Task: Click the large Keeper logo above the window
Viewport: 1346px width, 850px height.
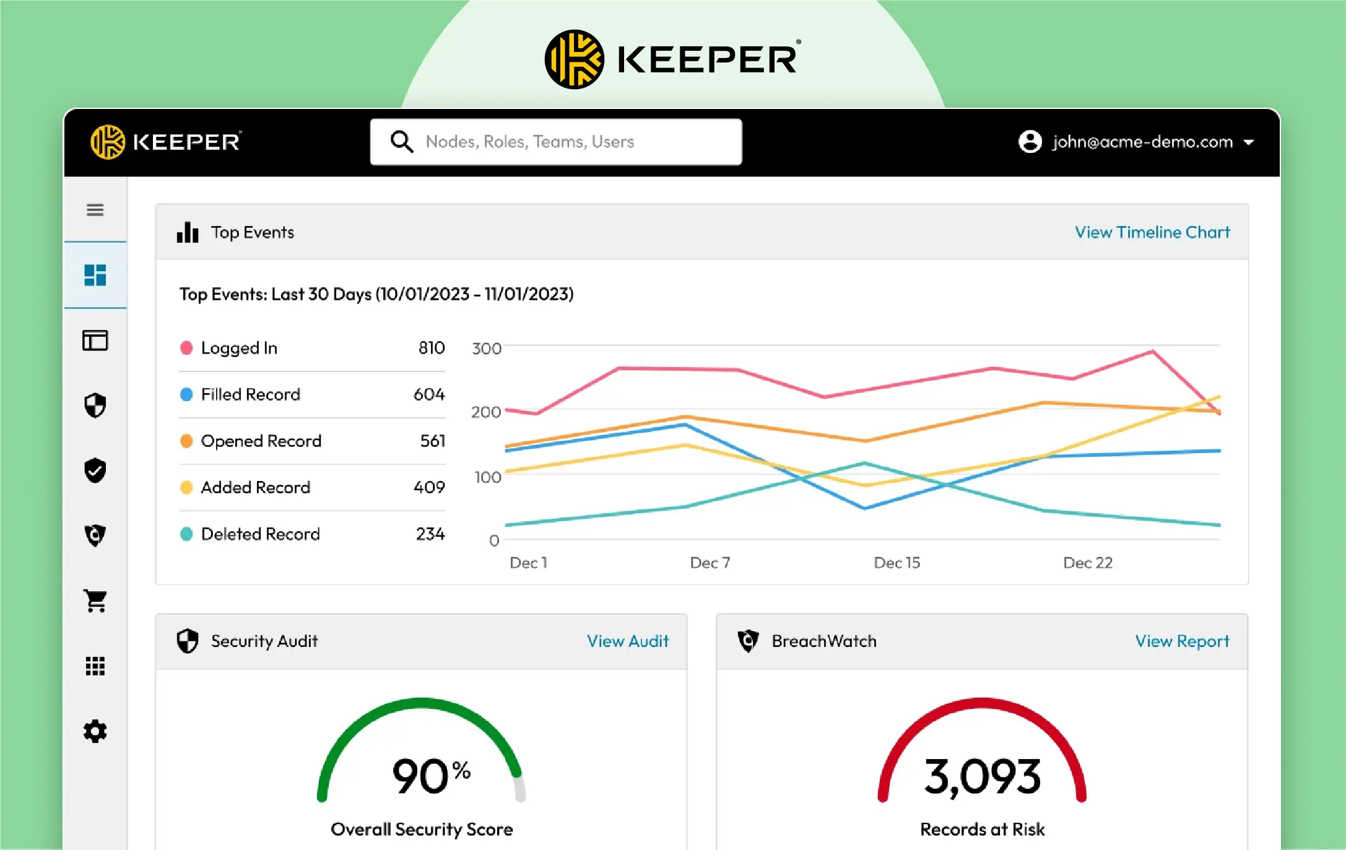Action: pyautogui.click(x=673, y=59)
